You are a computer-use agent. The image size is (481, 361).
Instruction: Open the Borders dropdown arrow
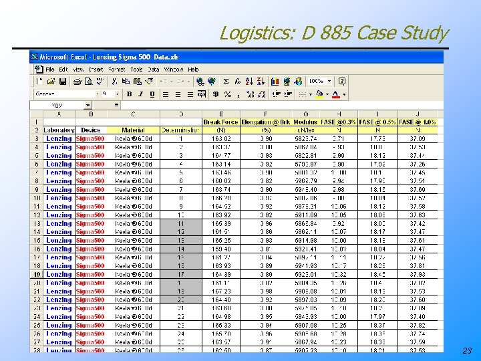tap(311, 94)
